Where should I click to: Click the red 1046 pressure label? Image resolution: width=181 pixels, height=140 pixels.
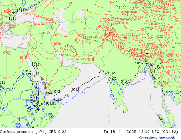(x=156, y=3)
